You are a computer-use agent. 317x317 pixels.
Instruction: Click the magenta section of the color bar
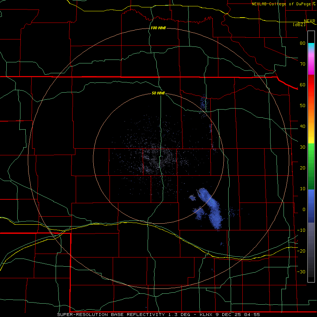coord(311,64)
